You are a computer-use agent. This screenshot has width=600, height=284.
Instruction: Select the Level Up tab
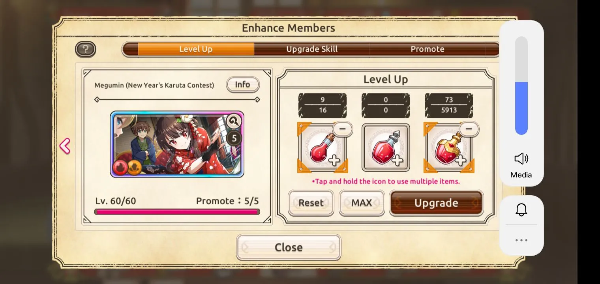pos(196,49)
